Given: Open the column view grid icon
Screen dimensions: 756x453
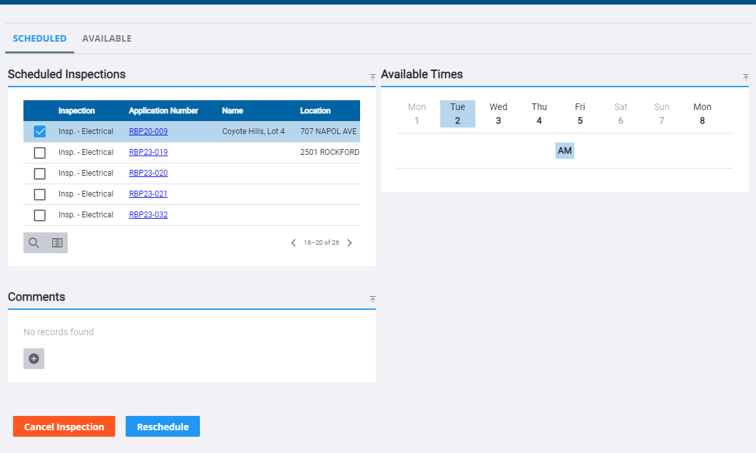Looking at the screenshot, I should [x=57, y=242].
